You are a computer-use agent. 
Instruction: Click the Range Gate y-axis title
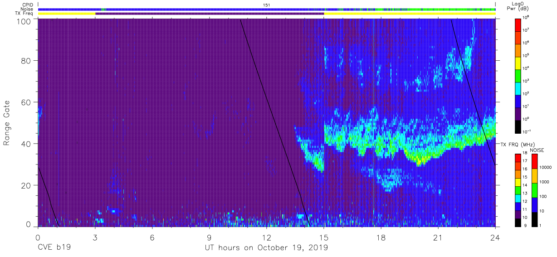[7, 123]
